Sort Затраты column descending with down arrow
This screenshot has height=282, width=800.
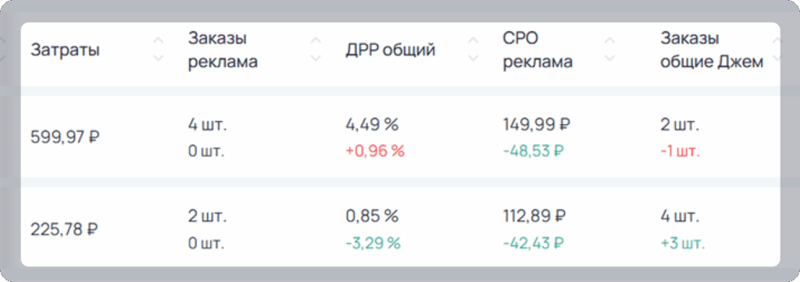click(159, 59)
